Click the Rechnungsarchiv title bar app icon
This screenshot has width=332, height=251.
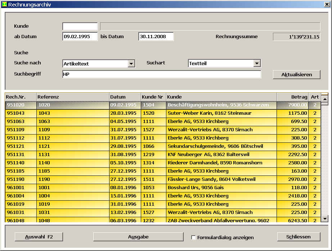pyautogui.click(x=4, y=5)
